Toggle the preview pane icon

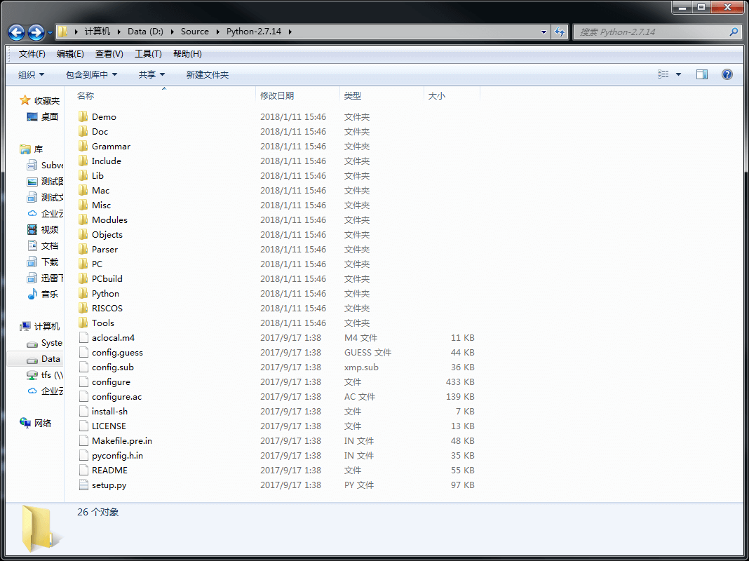tap(702, 74)
